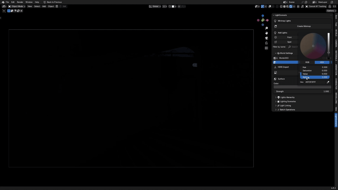The image size is (338, 190).
Task: Toggle viewport overlays button
Action: [270, 6]
